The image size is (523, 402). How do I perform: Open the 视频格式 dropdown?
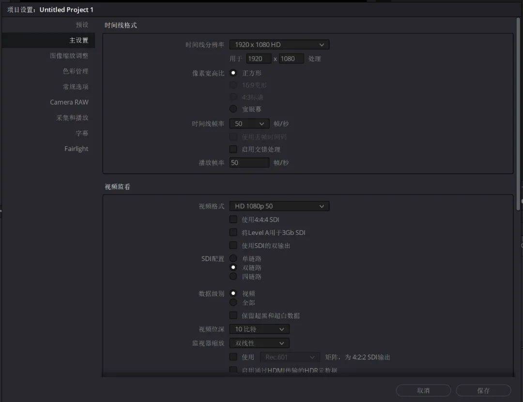(279, 206)
